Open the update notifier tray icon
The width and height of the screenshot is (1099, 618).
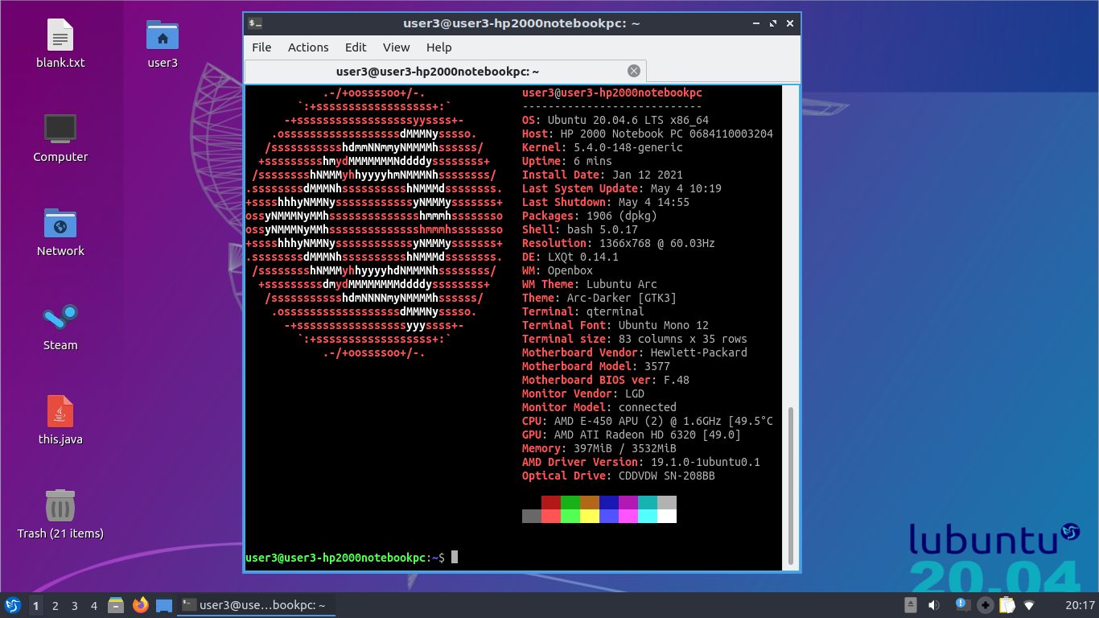(962, 605)
